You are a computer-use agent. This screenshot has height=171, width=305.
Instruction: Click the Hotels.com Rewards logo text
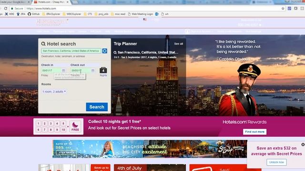(244, 122)
